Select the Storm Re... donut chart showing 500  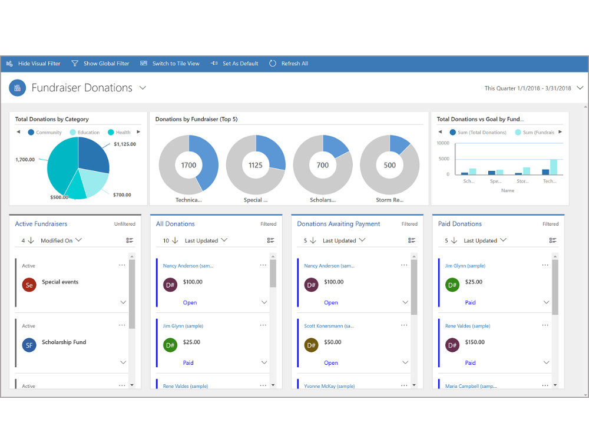coord(389,165)
